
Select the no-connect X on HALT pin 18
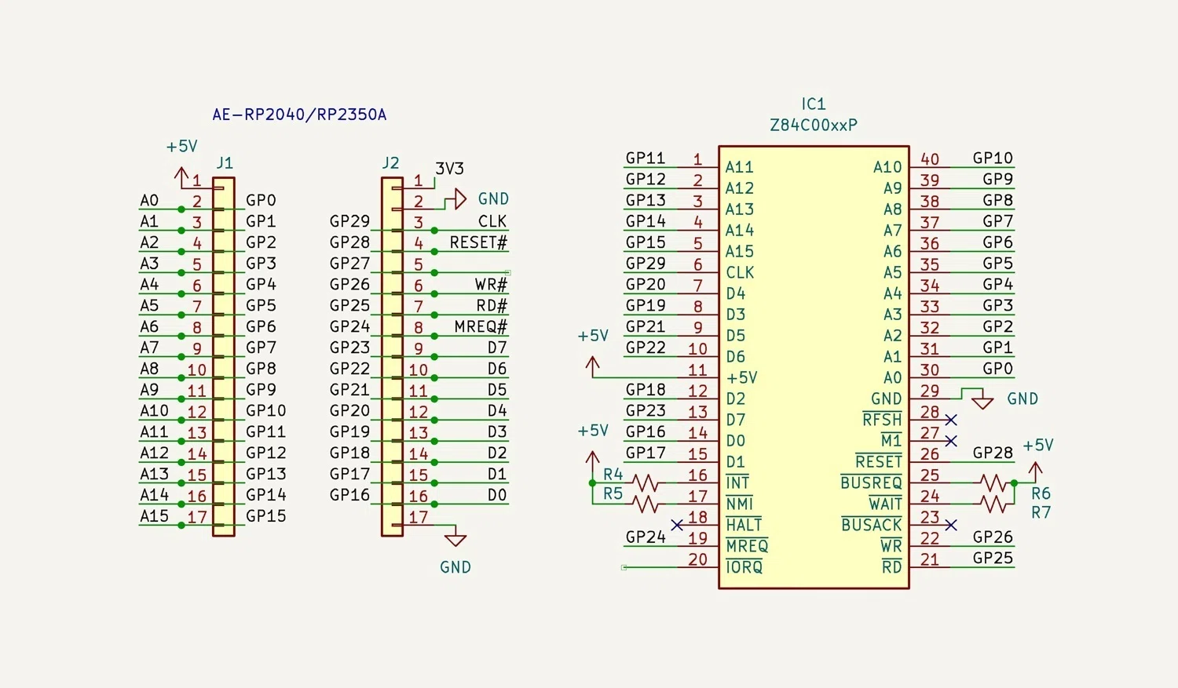coord(677,525)
